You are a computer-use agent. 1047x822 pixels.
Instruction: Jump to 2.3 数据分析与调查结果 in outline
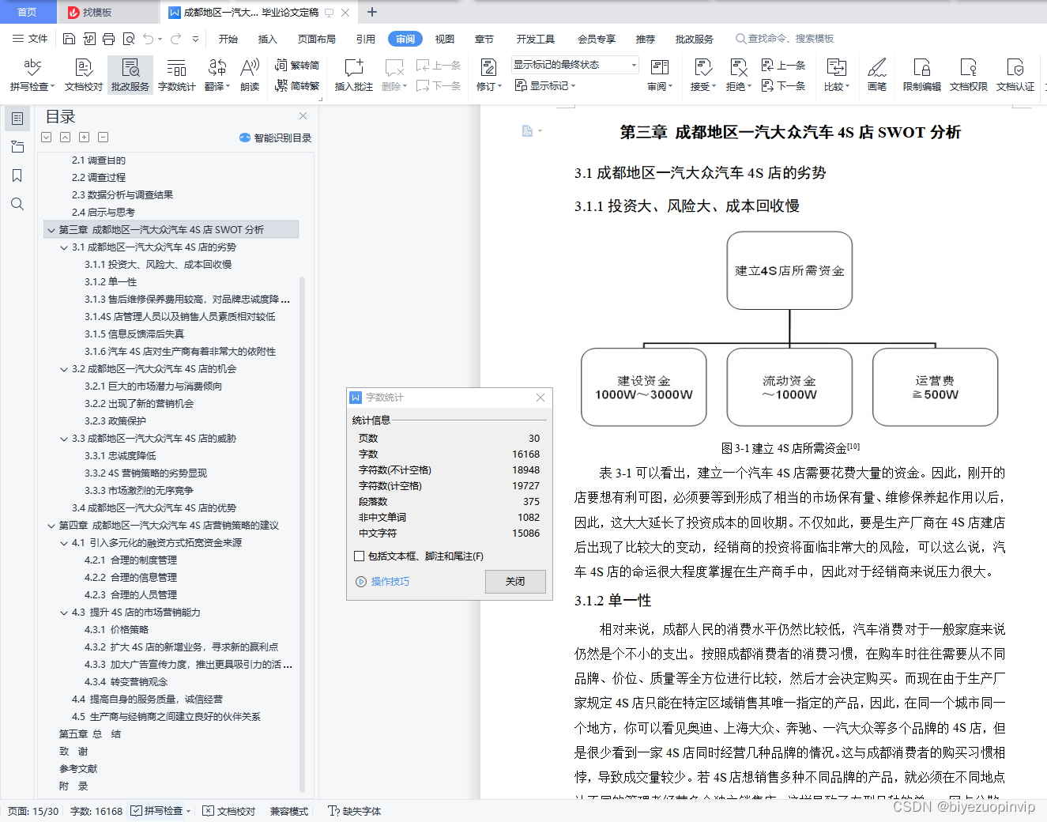(x=122, y=195)
